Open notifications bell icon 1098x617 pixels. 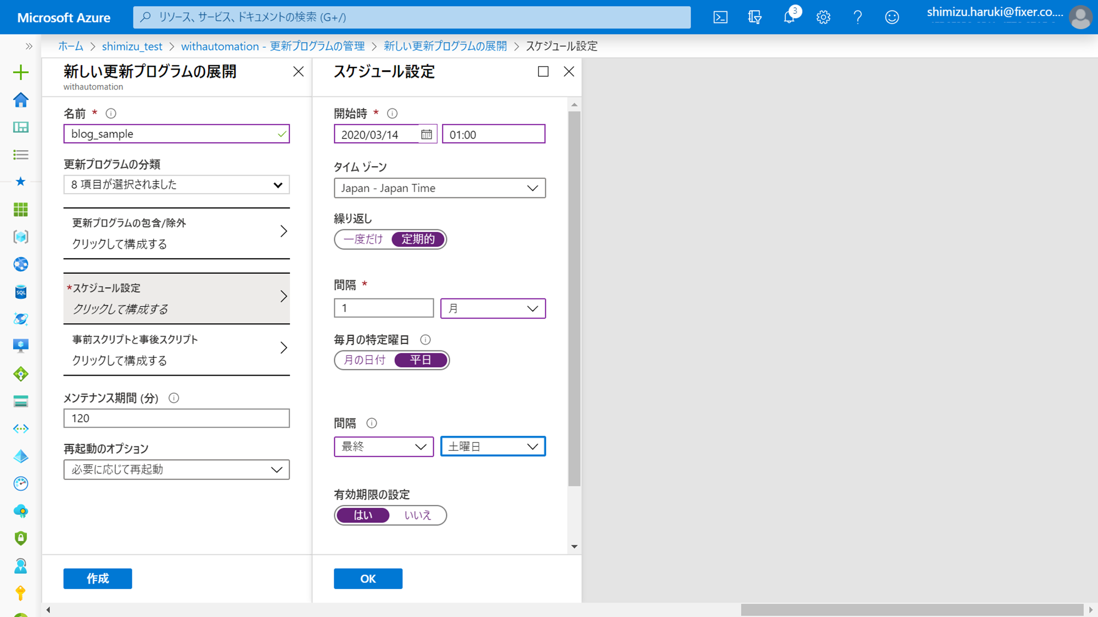point(789,17)
